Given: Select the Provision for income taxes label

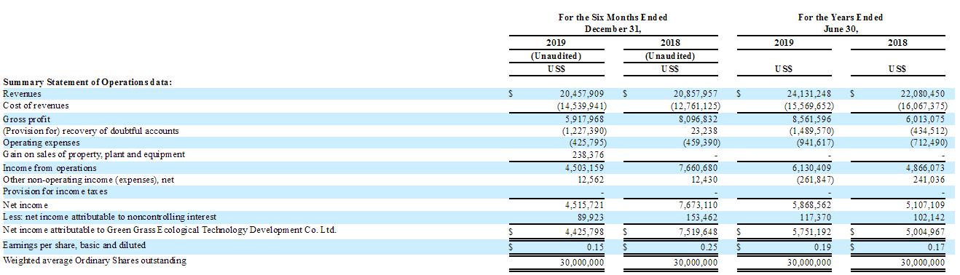Looking at the screenshot, I should click(x=55, y=191).
